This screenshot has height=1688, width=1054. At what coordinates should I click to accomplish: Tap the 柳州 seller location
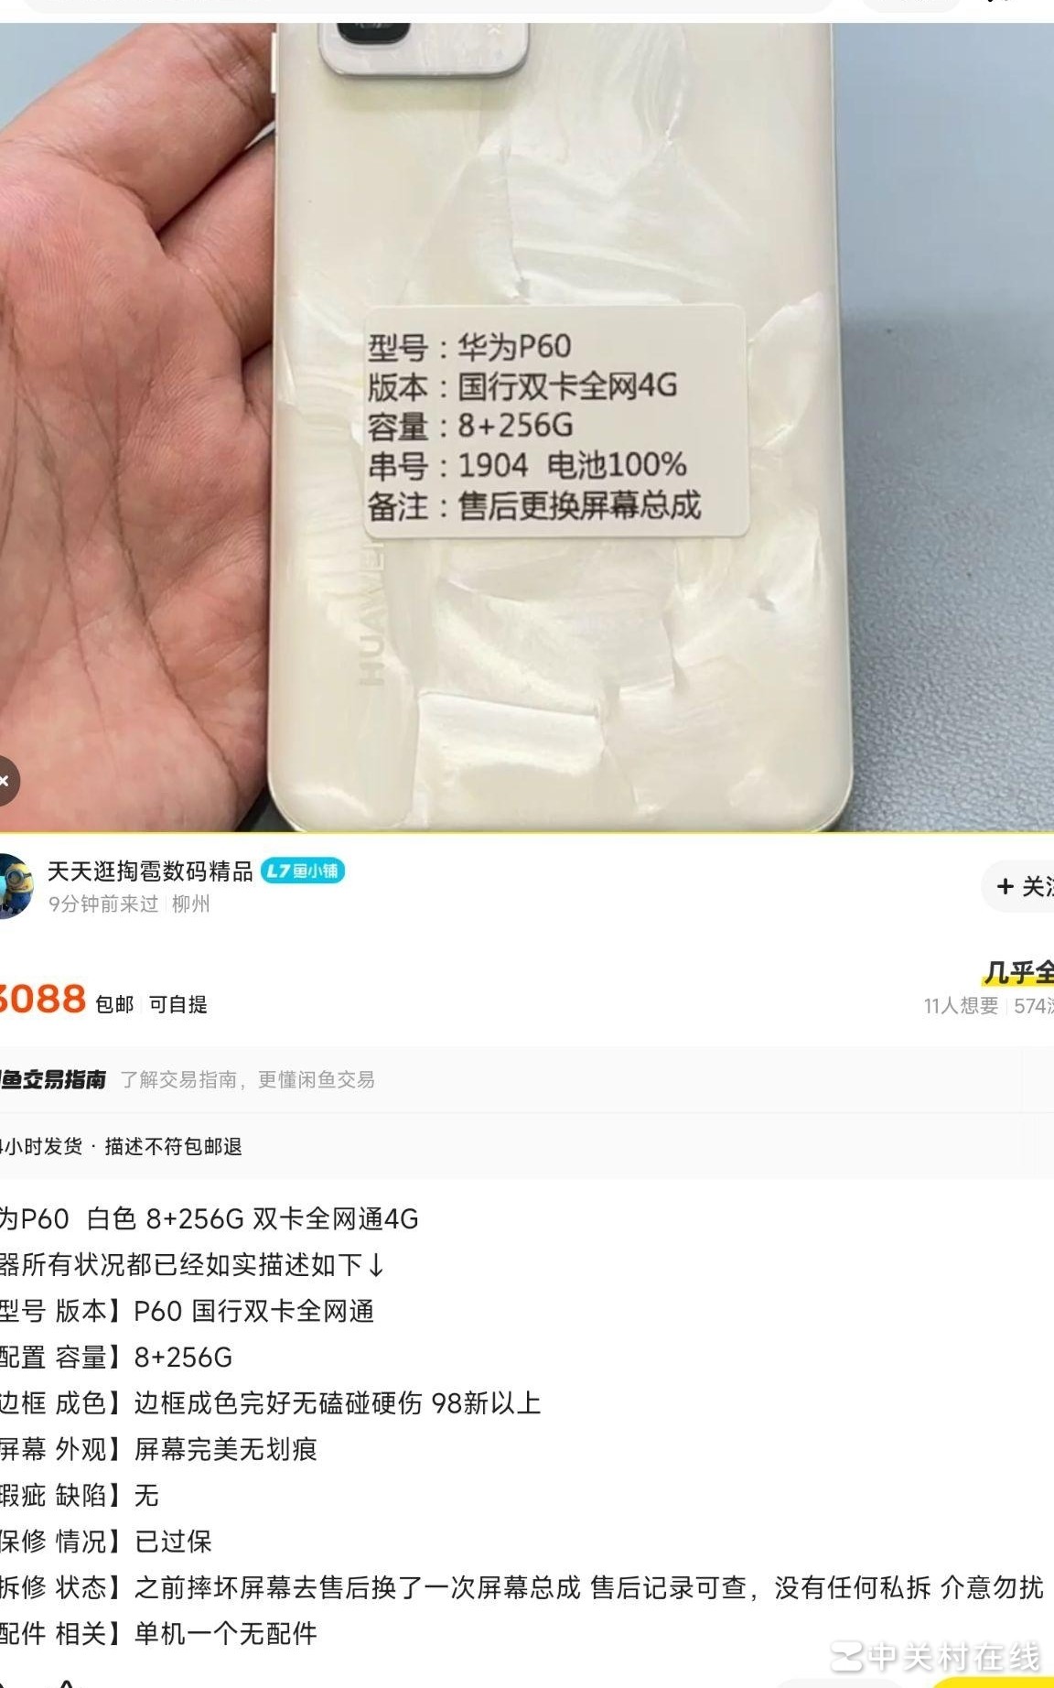coord(191,904)
